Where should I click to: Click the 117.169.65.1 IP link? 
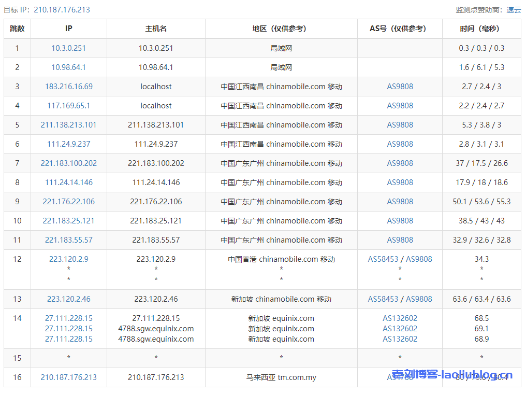click(x=68, y=106)
